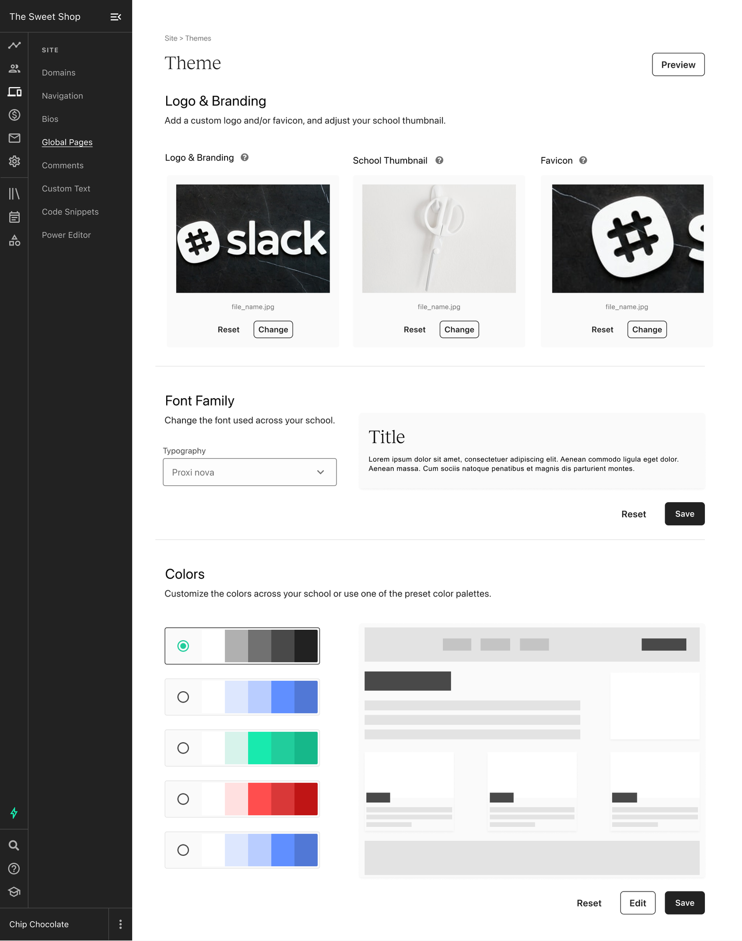Click The Sweet Shop school name
Screen dimensions: 742x941
[45, 17]
